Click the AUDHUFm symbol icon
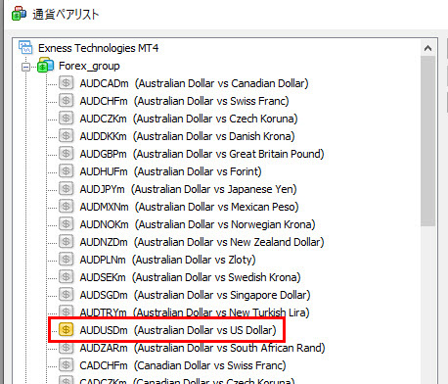Screen dimensions: 448x384 (x=66, y=171)
